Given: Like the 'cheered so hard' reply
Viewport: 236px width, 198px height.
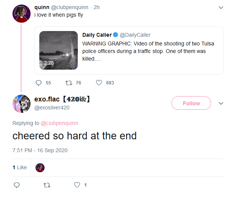Looking at the screenshot, I should point(77,185).
